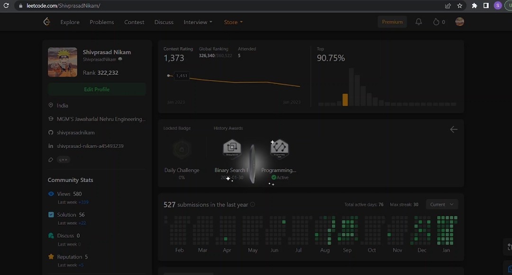Click the LinkedIn icon beside shivprasad-nikam-a45493239

coord(51,146)
